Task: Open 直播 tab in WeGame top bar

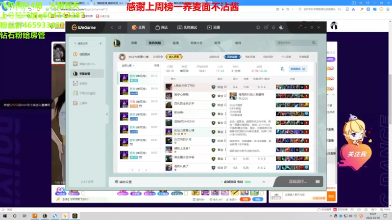Action: 213,27
